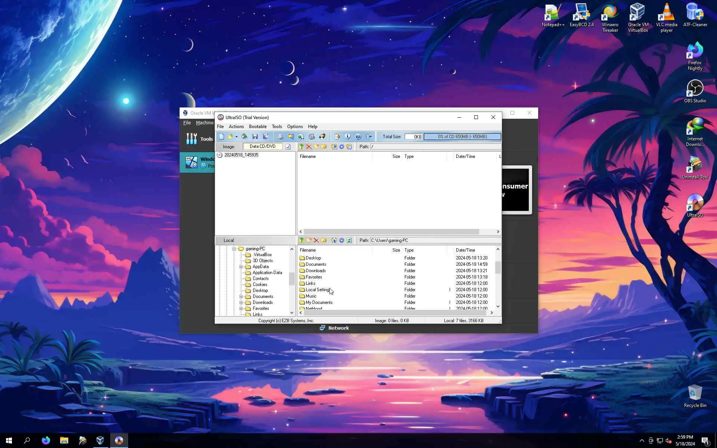Open the Mount to virtual drive icon

[x=312, y=137]
